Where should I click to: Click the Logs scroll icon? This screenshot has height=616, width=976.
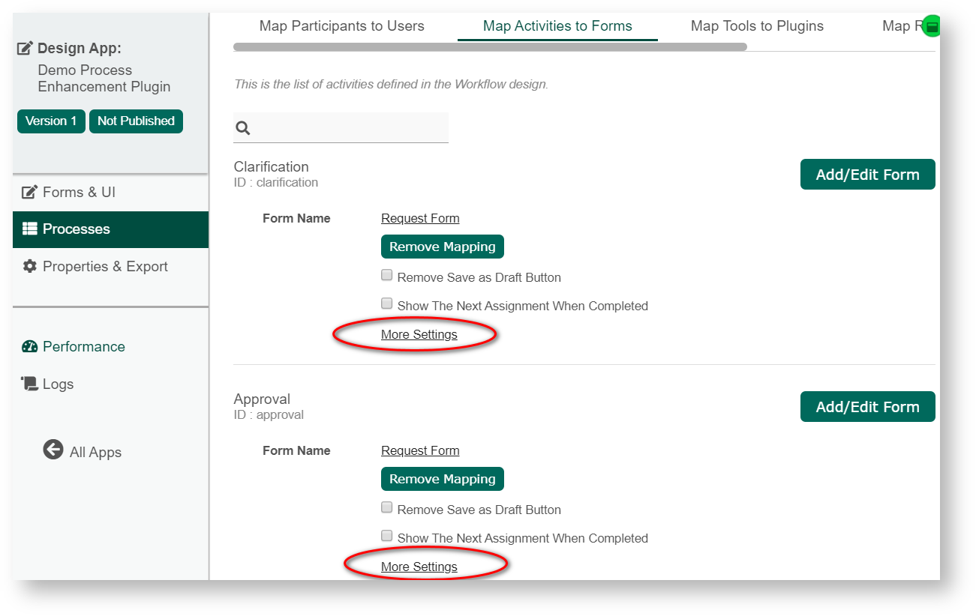pyautogui.click(x=29, y=384)
